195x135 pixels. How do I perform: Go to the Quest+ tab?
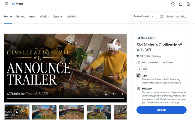click(58, 16)
